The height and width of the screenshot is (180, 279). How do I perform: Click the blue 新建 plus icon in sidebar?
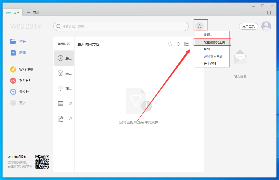(x=13, y=53)
